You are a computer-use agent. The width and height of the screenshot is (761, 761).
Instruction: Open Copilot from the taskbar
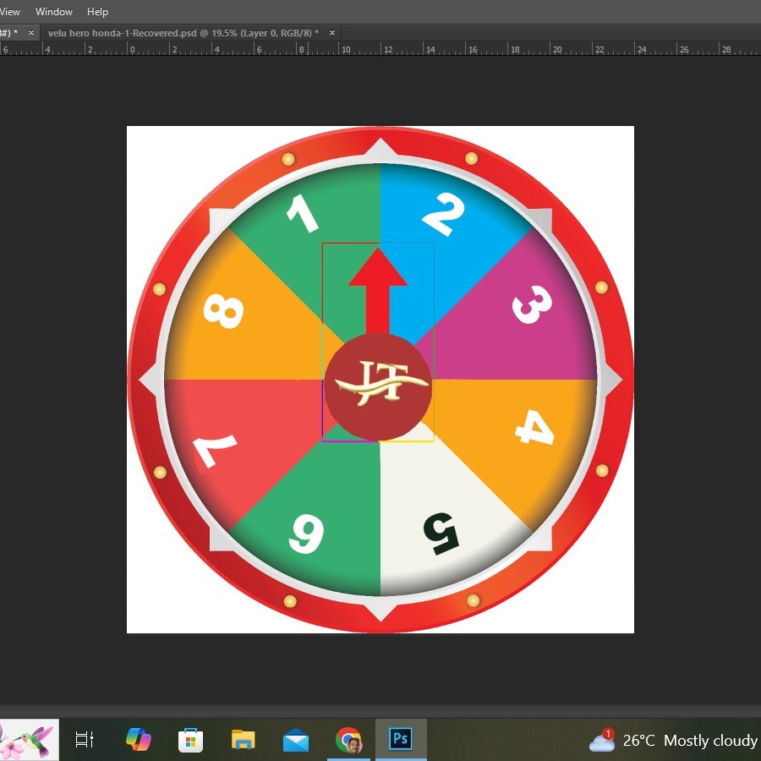[x=138, y=739]
